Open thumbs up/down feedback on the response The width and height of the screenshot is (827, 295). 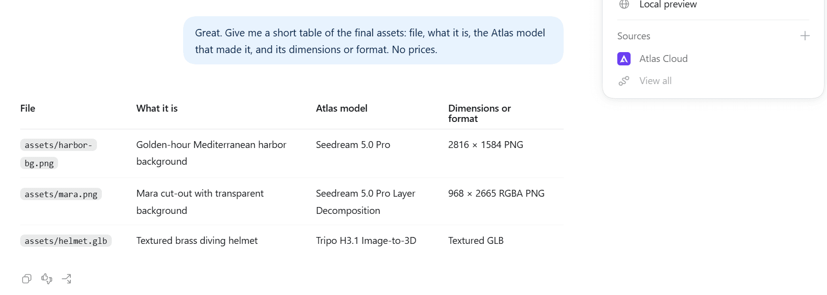(47, 279)
